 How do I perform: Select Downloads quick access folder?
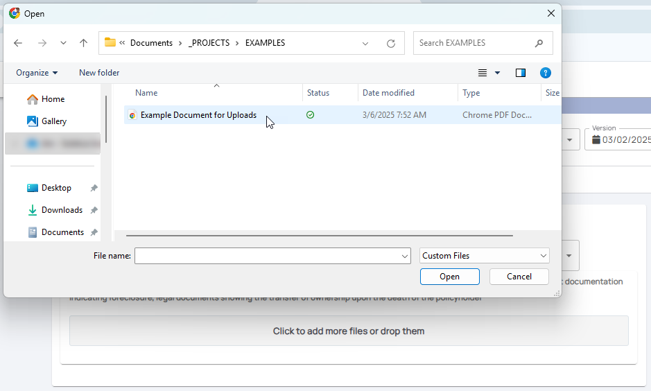pyautogui.click(x=62, y=210)
